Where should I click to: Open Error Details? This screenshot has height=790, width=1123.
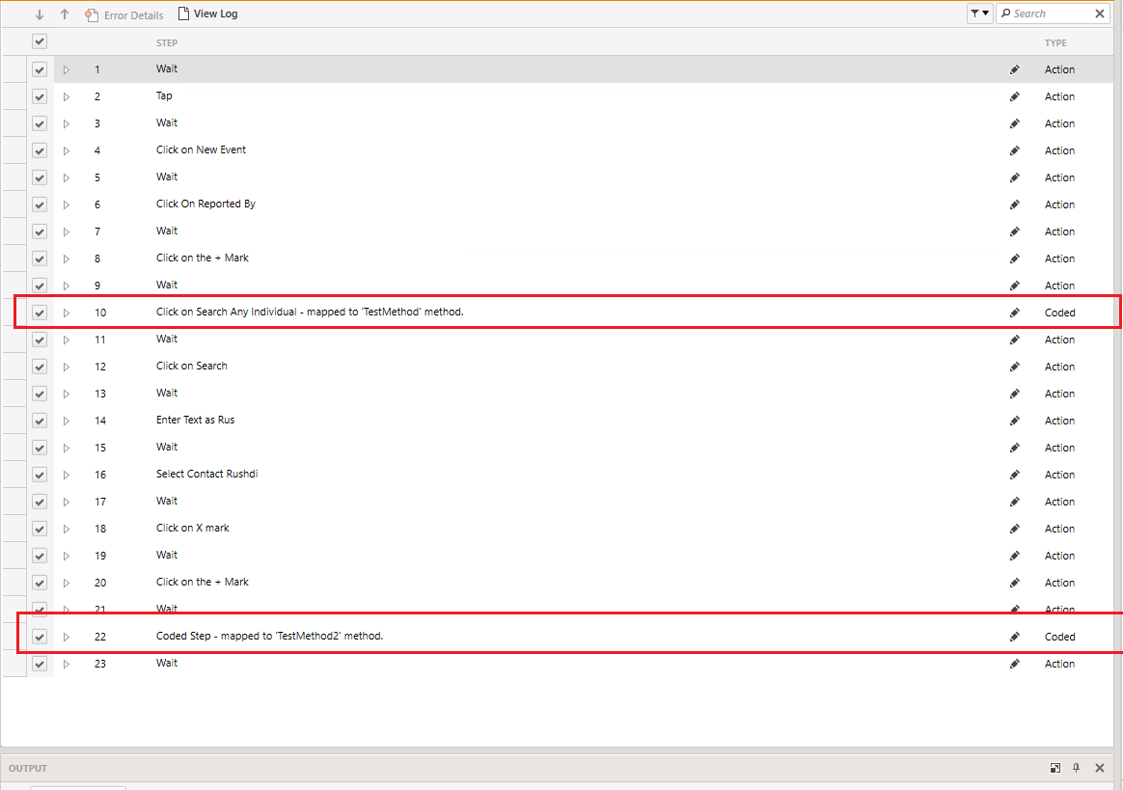124,15
